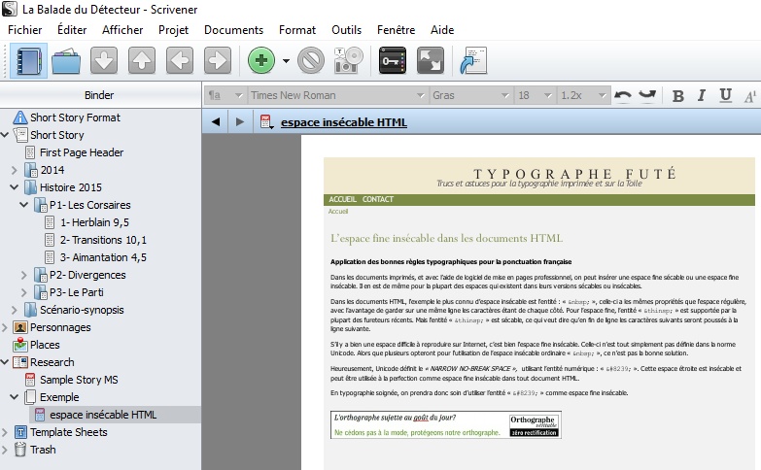Open the Format menu
The height and width of the screenshot is (470, 761).
297,30
